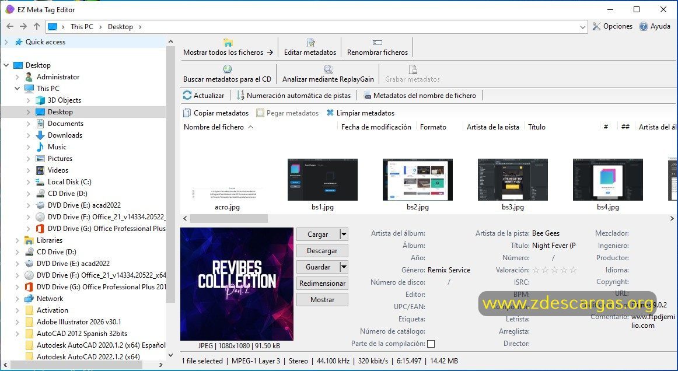Set rating with the first Valoración star

[x=536, y=270]
